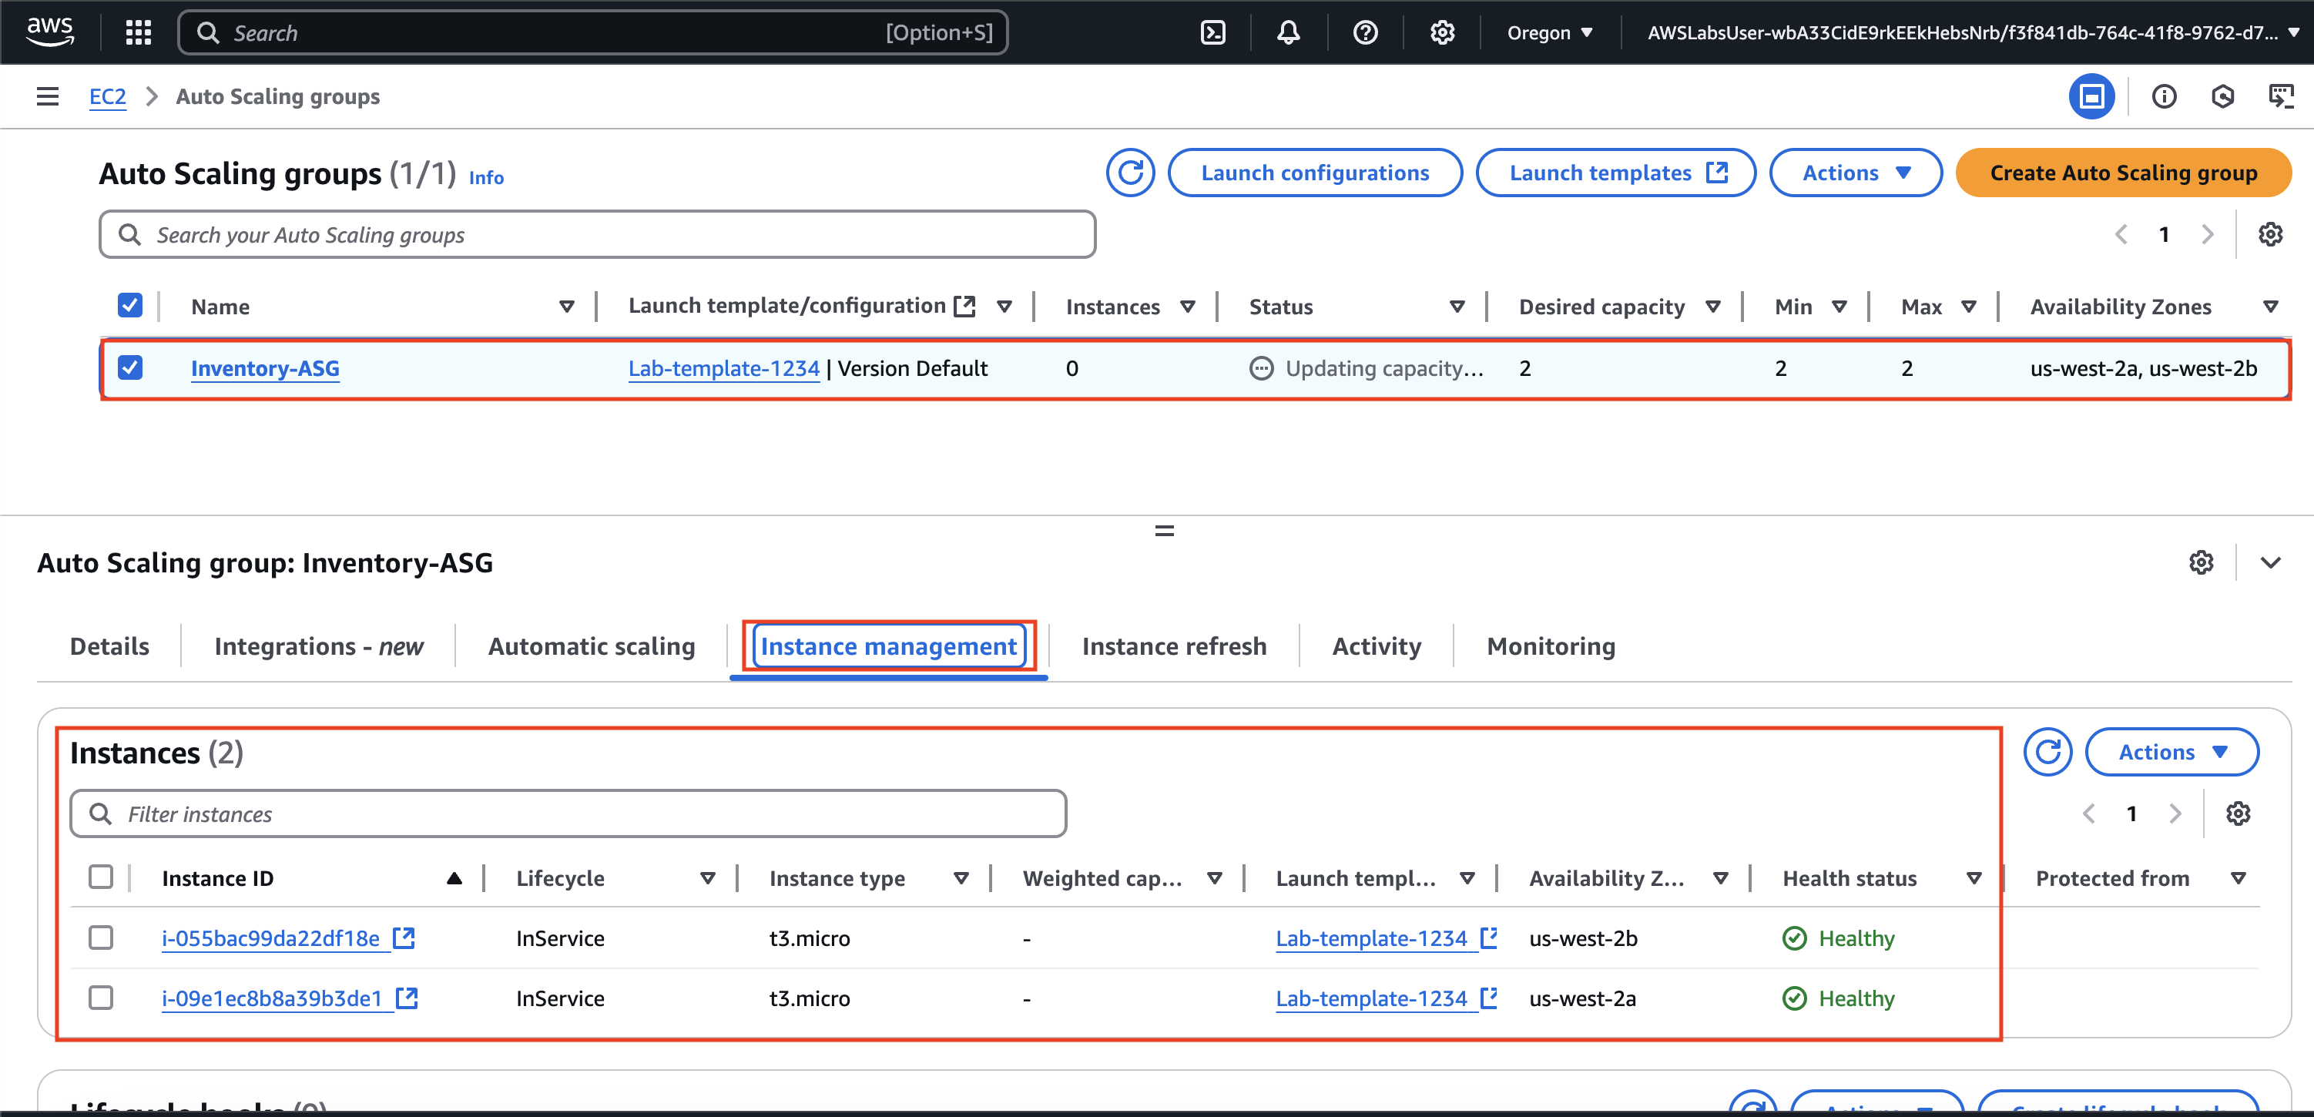Viewport: 2314px width, 1117px height.
Task: Refresh the Instances list
Action: click(2047, 752)
